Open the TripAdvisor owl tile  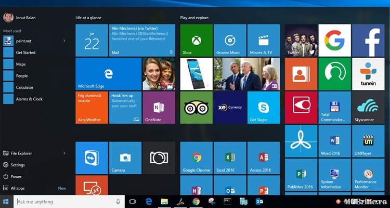coord(196,108)
